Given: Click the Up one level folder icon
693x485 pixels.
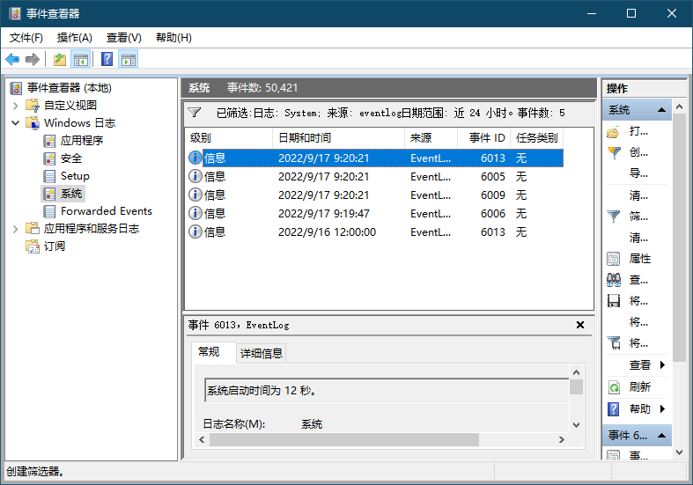Looking at the screenshot, I should point(59,59).
